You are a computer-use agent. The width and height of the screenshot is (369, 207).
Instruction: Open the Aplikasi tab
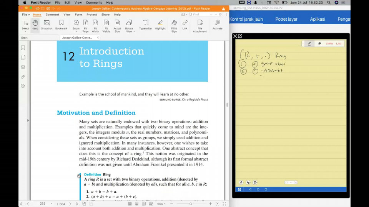click(x=317, y=19)
